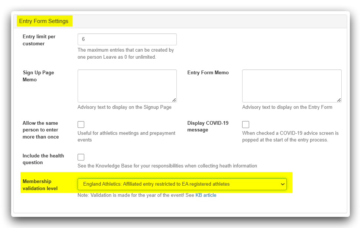Click the chevron arrow on the validation dropdown
This screenshot has width=361, height=228.
coord(283,184)
